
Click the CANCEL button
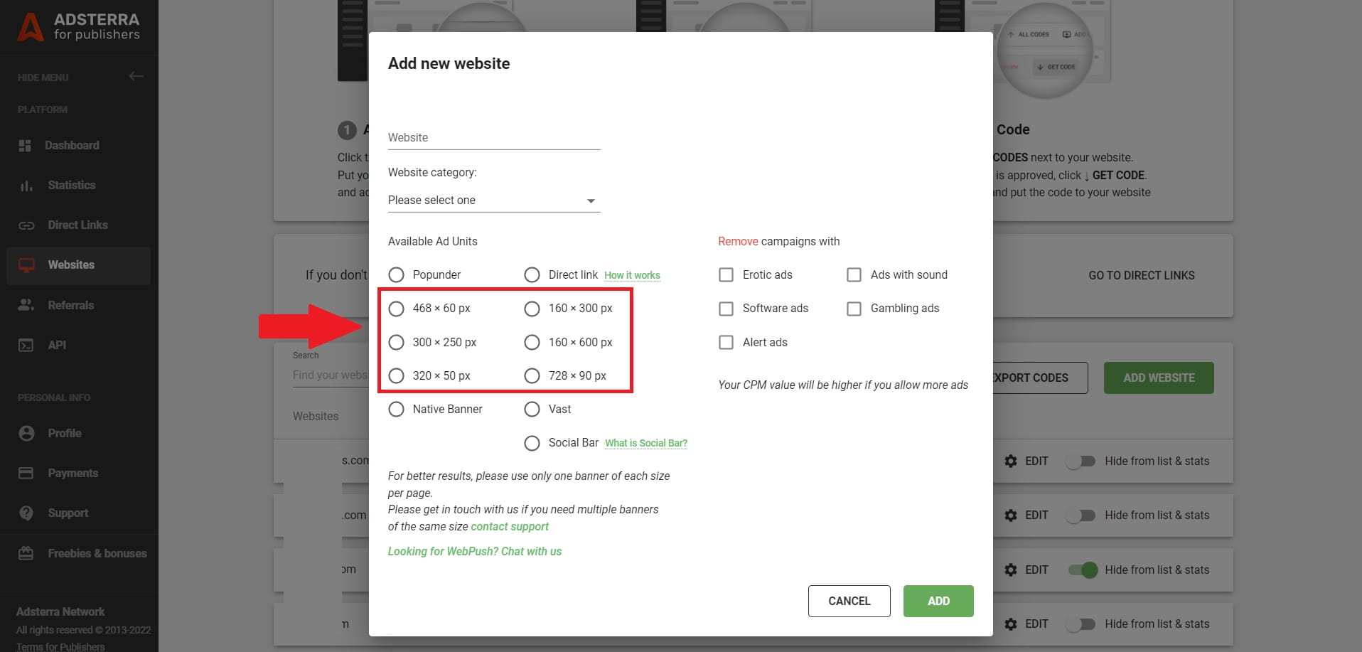849,601
